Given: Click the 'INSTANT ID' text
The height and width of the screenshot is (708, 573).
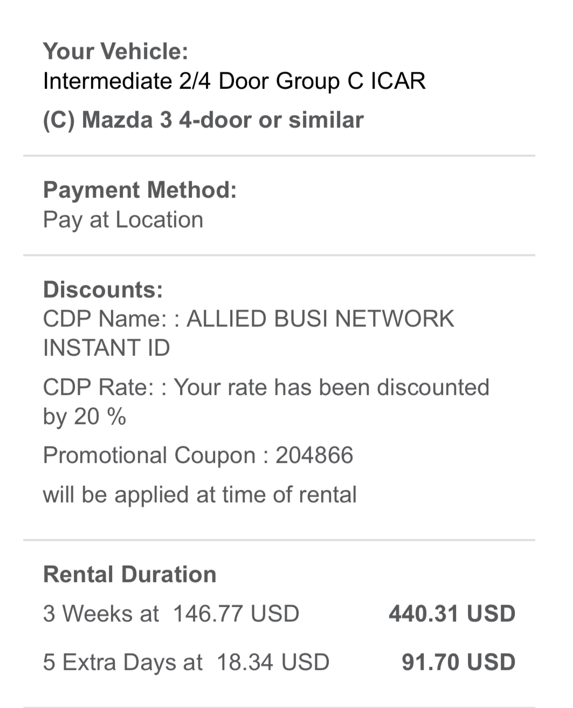Looking at the screenshot, I should tap(106, 348).
